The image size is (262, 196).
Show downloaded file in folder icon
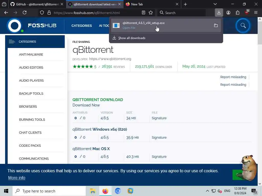(x=216, y=25)
